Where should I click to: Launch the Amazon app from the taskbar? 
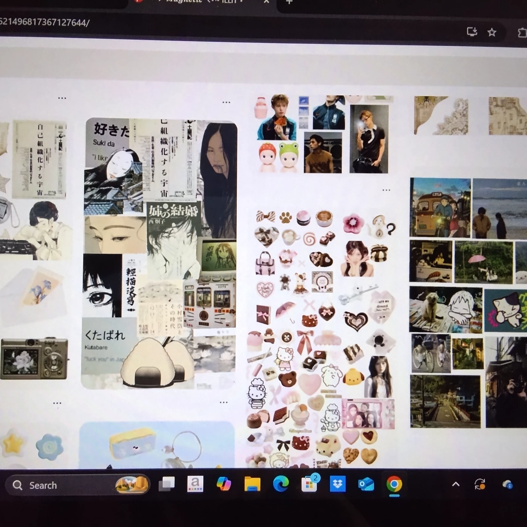[195, 484]
